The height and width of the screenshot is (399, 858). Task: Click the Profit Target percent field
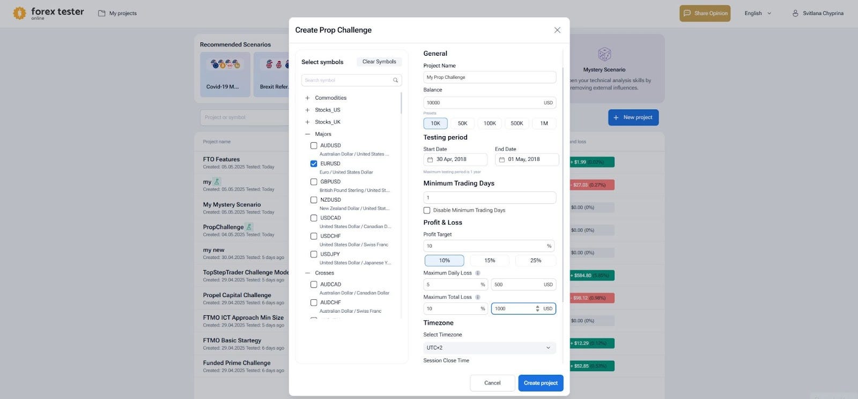[x=489, y=246]
